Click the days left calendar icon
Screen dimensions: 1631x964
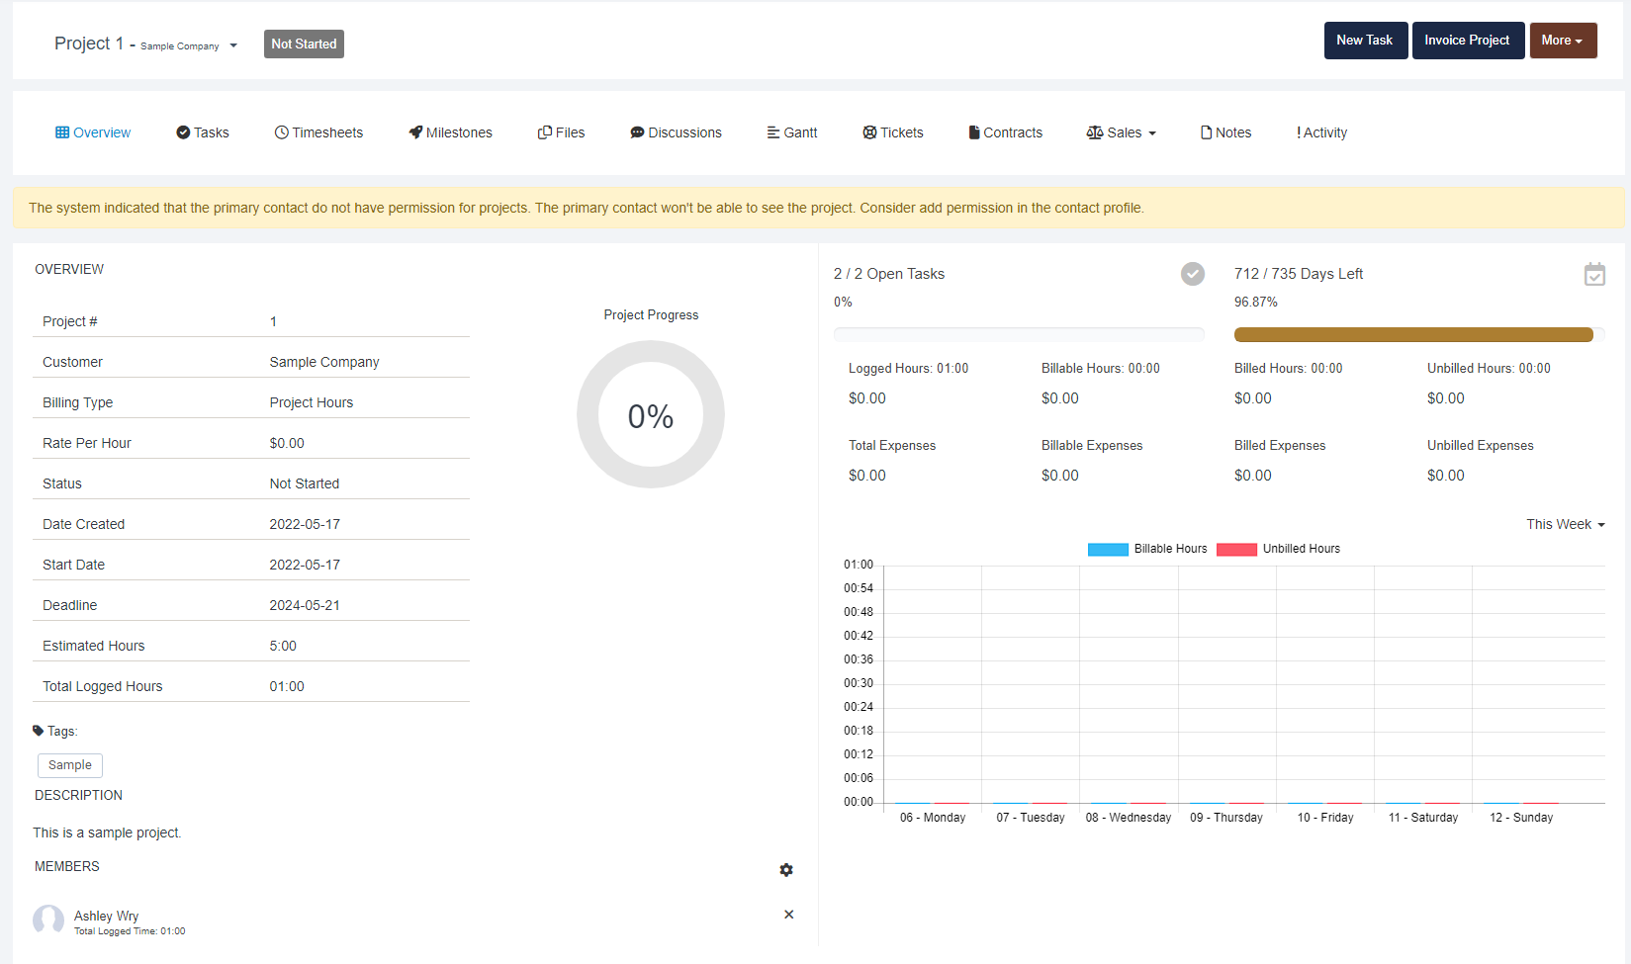click(1593, 274)
